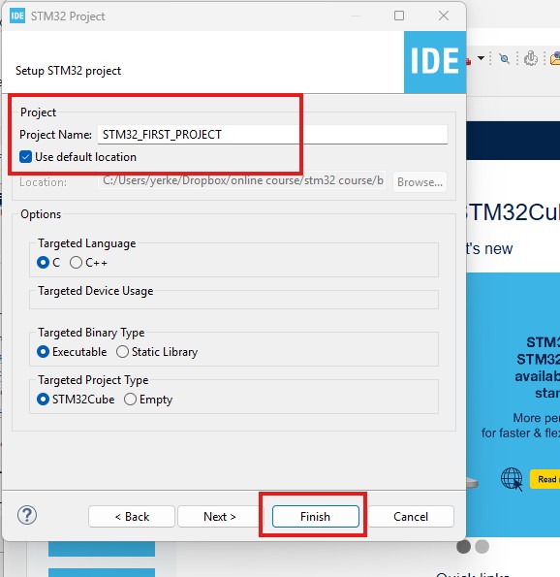
Task: Go back with the < Back button
Action: 132,516
